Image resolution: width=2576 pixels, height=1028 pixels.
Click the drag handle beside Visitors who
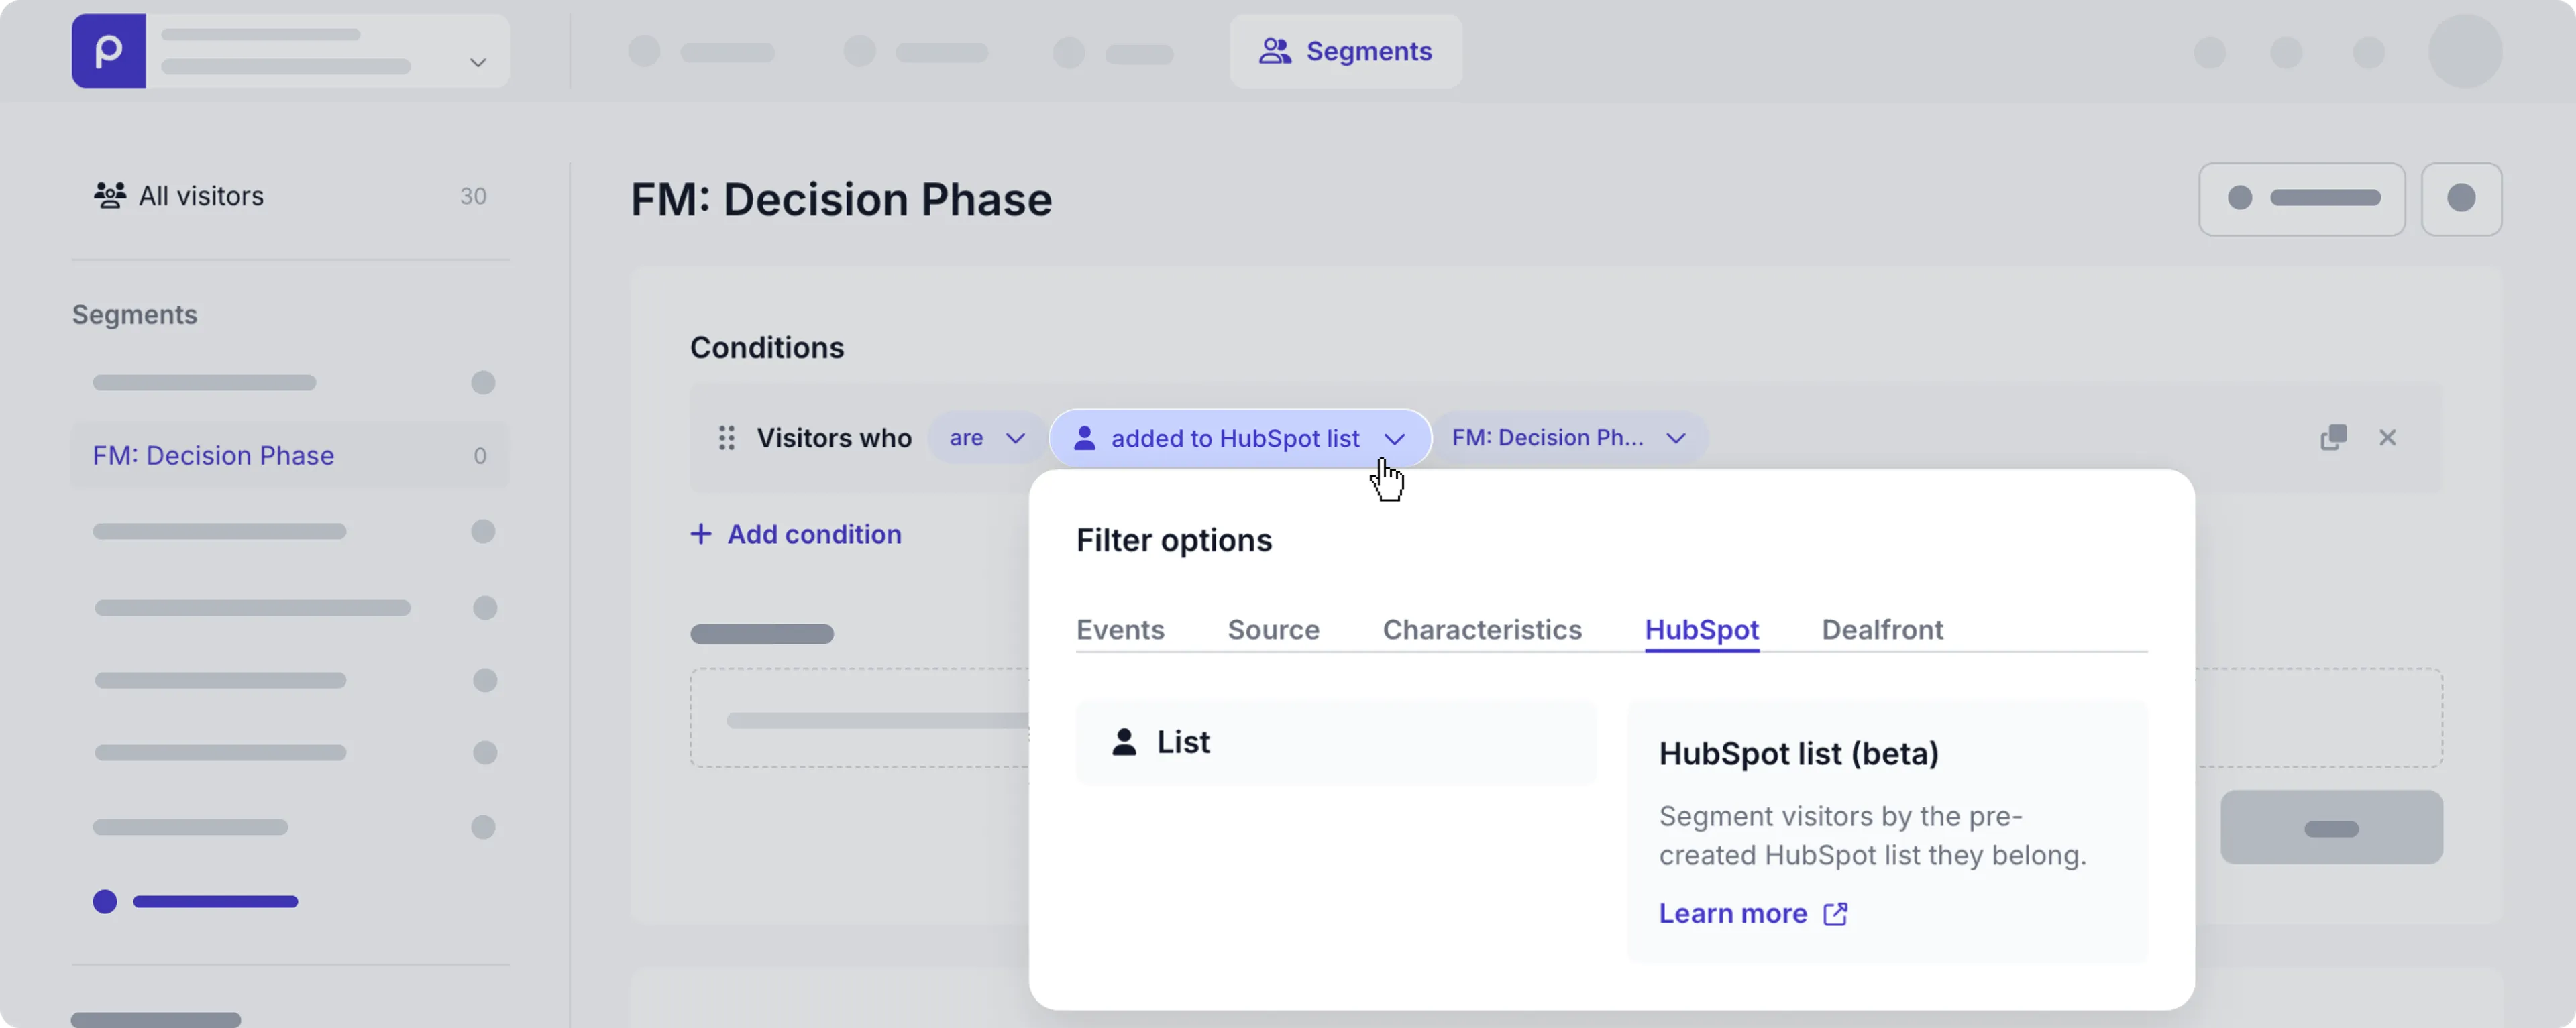pos(727,438)
